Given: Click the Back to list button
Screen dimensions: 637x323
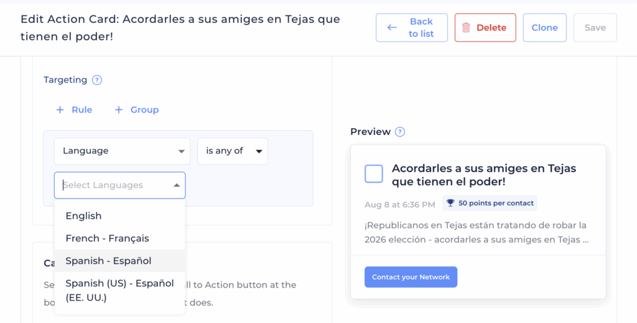Looking at the screenshot, I should (411, 27).
